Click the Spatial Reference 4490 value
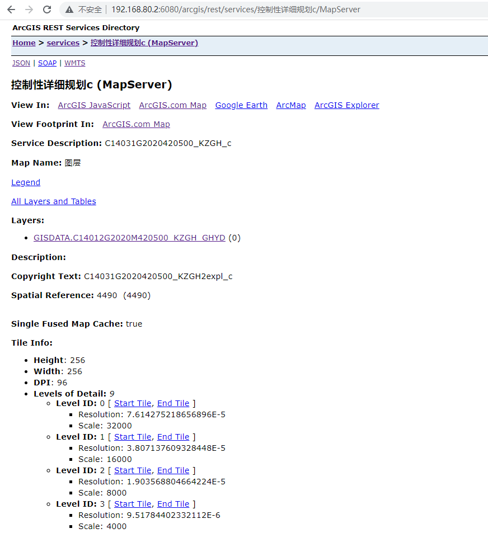 pos(124,296)
